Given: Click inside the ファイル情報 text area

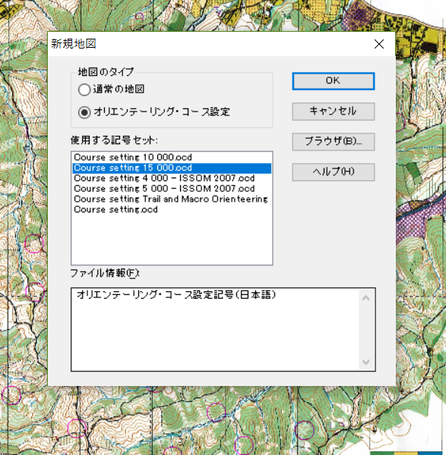Looking at the screenshot, I should coord(215,330).
